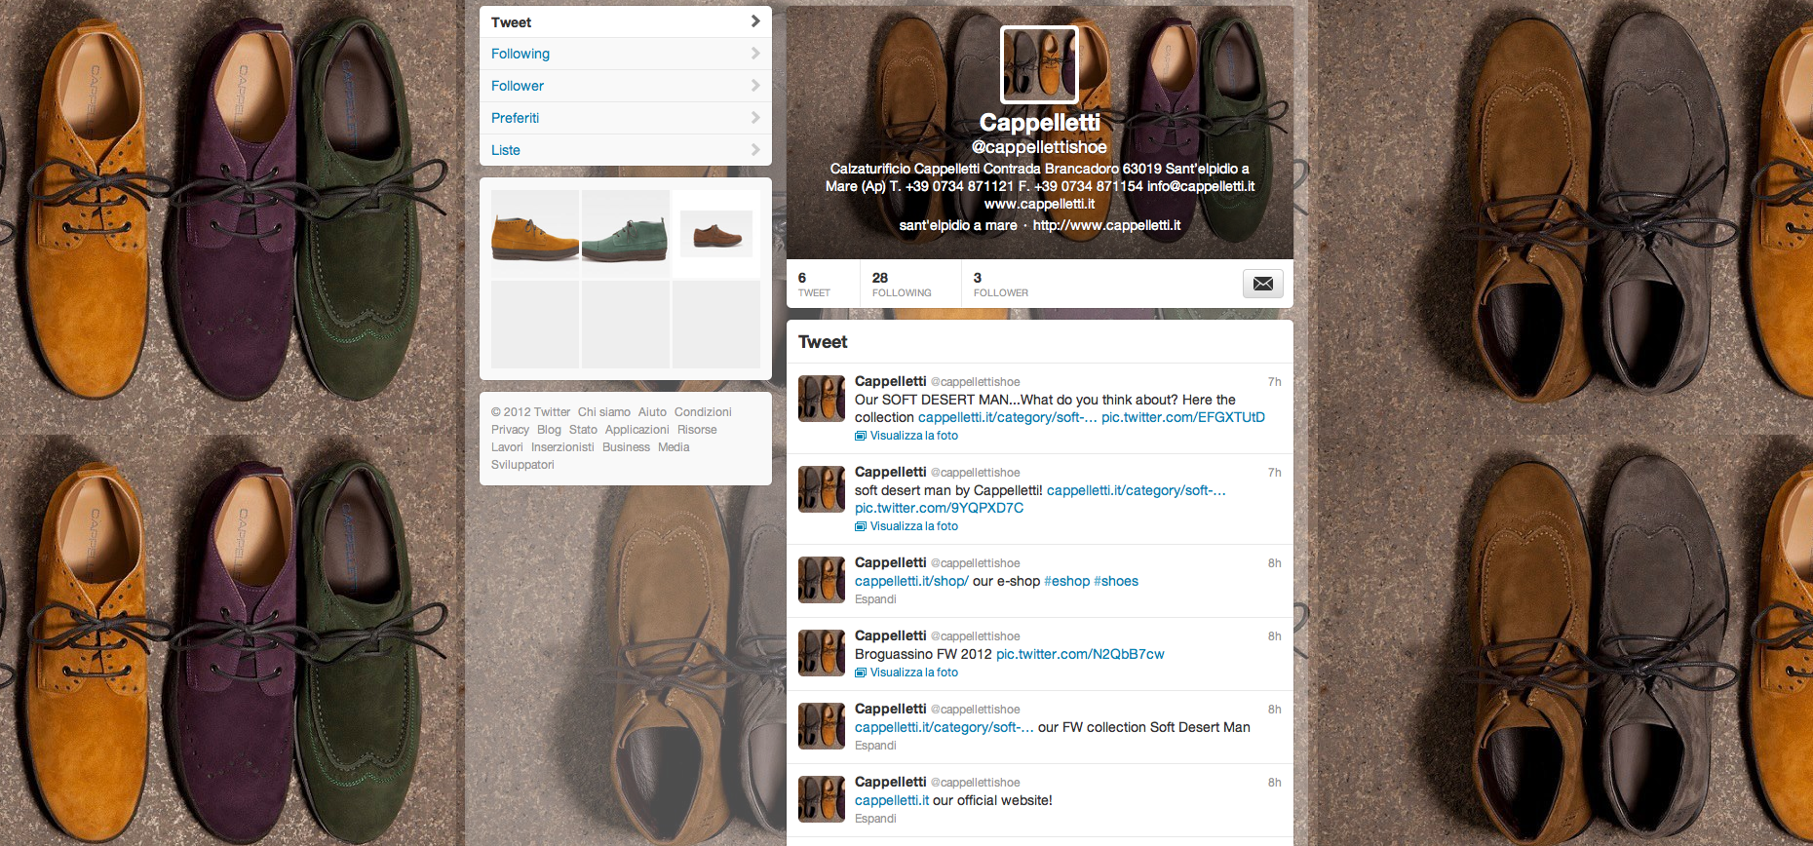The image size is (1813, 846).
Task: Click the Cappelletti profile avatar in header
Action: [1039, 64]
